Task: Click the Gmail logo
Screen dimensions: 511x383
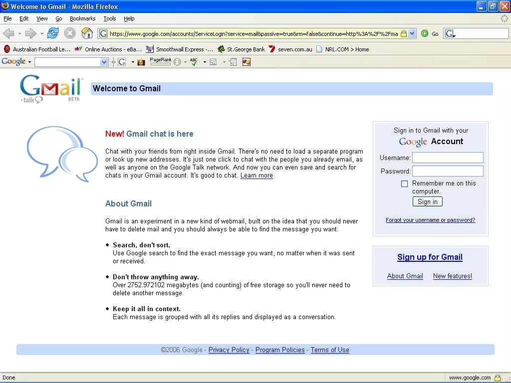Action: pos(51,89)
